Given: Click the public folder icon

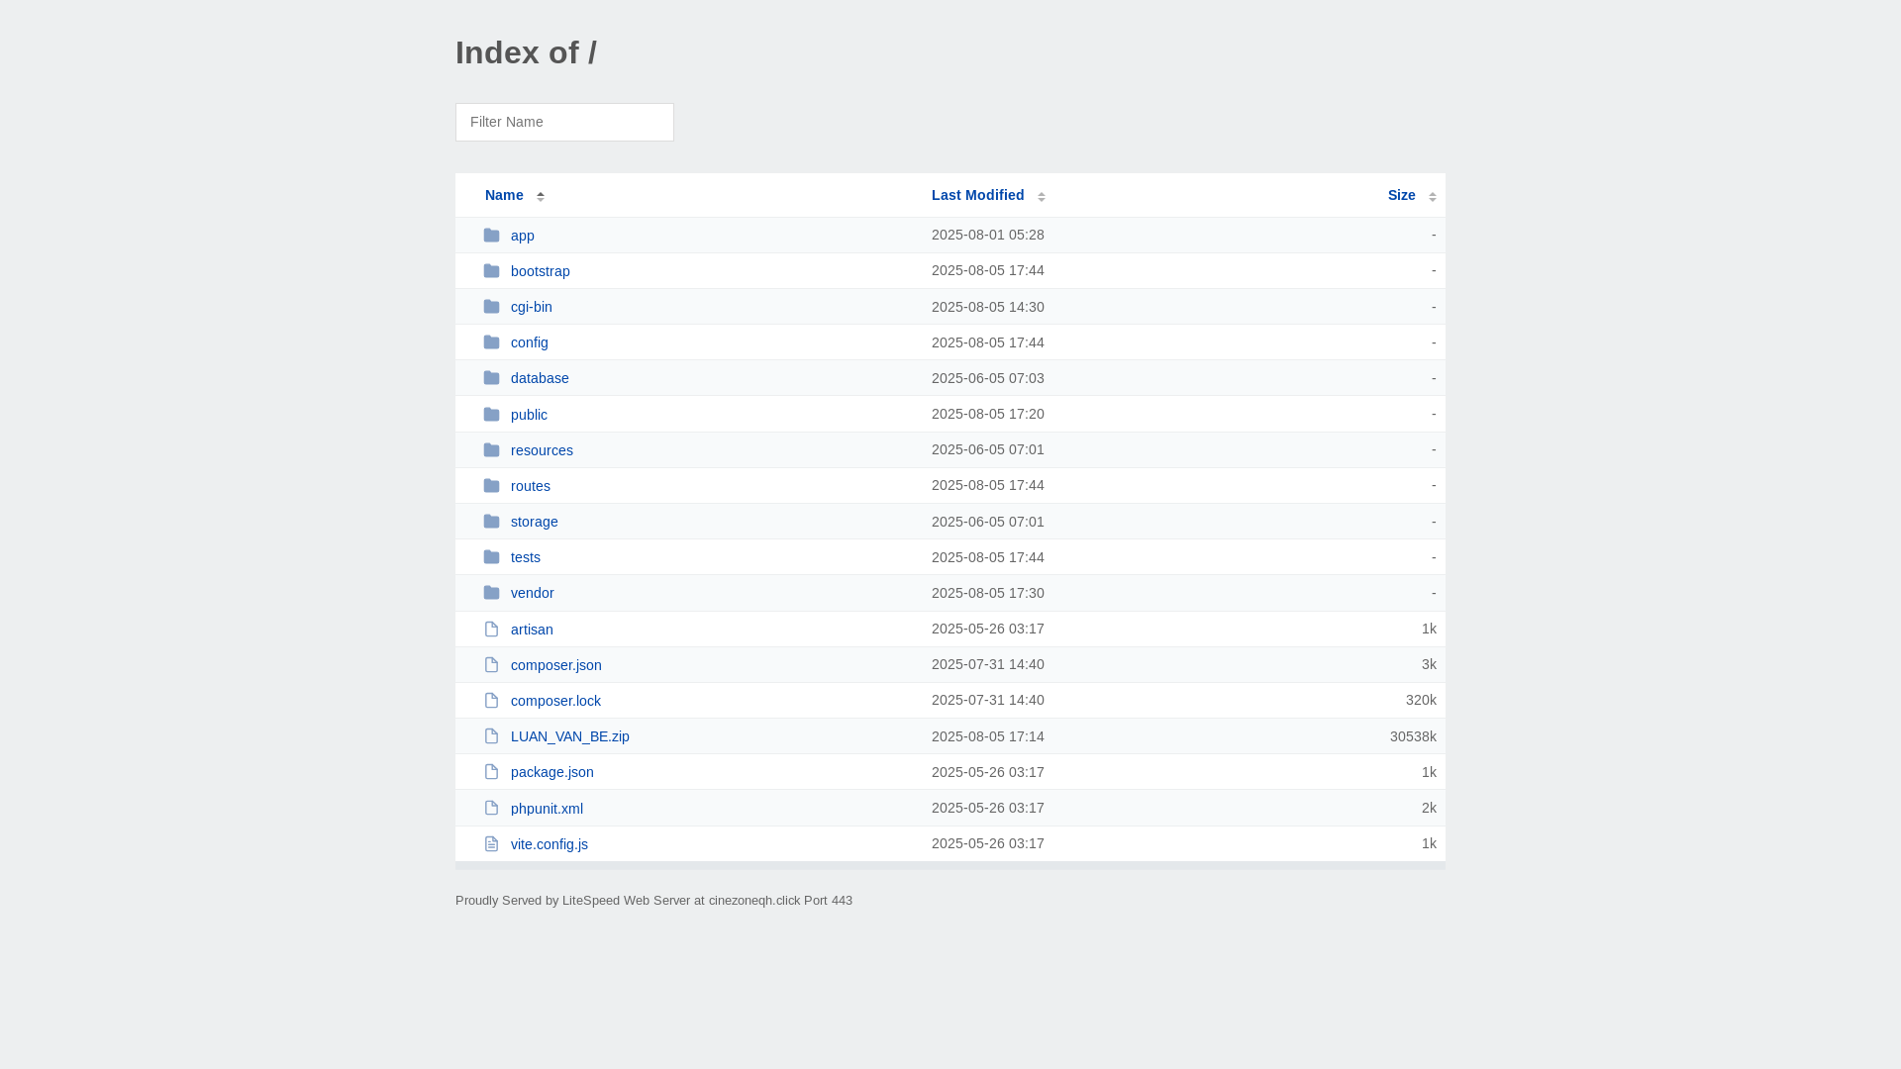Looking at the screenshot, I should point(491,415).
